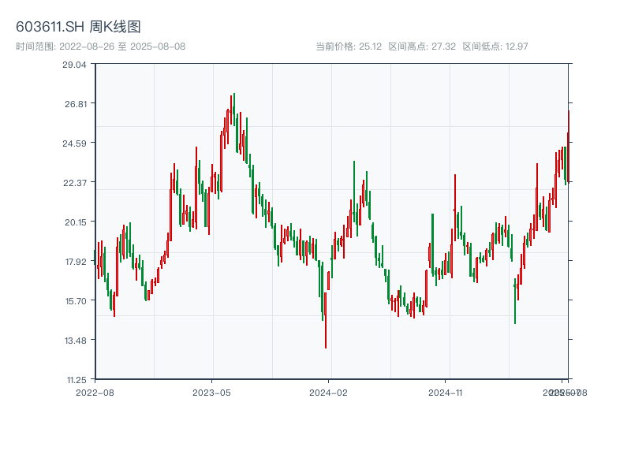
Task: Click the y-axis label 11.25
Action: (77, 380)
